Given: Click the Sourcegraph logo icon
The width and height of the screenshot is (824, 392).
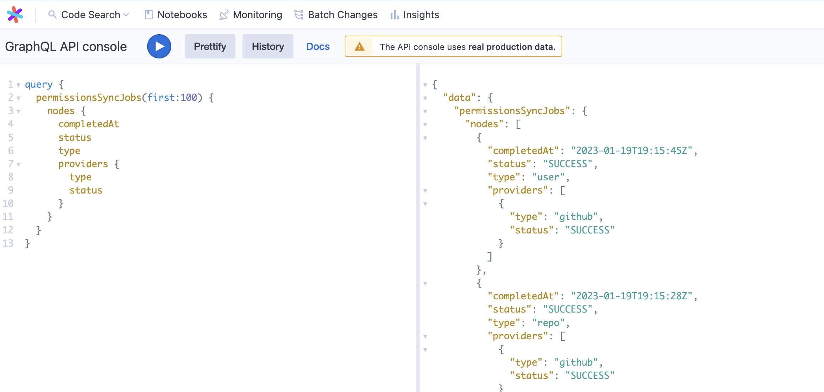Looking at the screenshot, I should click(15, 15).
